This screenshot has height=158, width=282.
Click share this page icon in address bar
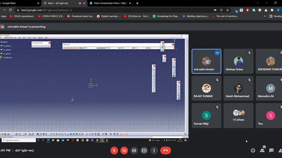221,10
